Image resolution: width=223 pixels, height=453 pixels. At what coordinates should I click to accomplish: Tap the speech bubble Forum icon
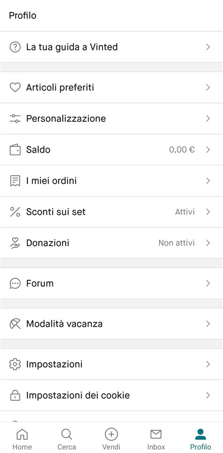coord(15,283)
